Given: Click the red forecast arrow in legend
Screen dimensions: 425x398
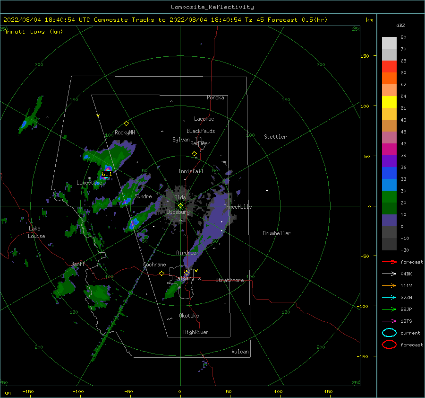Looking at the screenshot, I should (x=389, y=262).
